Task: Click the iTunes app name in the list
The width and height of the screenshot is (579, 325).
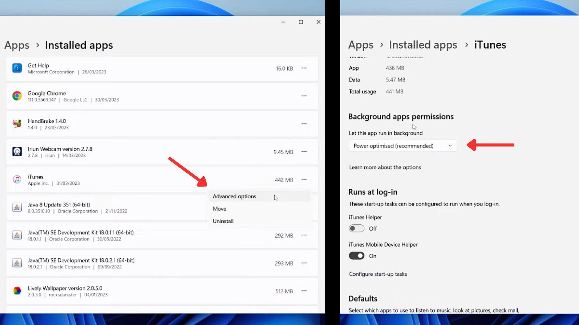Action: [36, 177]
